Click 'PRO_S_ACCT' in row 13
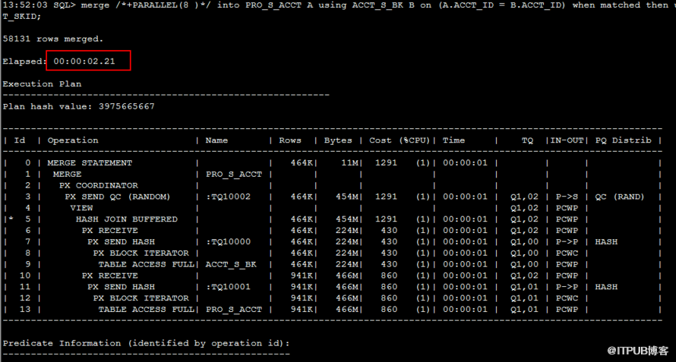The image size is (676, 362). click(234, 310)
